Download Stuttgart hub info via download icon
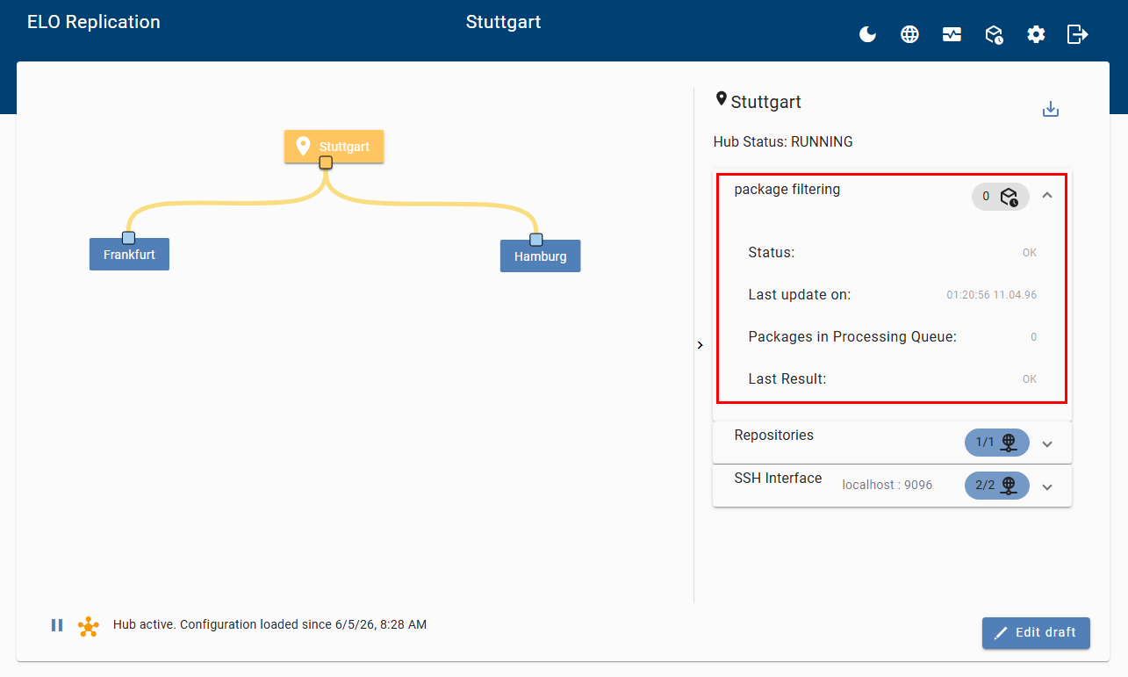Image resolution: width=1128 pixels, height=677 pixels. [1051, 109]
